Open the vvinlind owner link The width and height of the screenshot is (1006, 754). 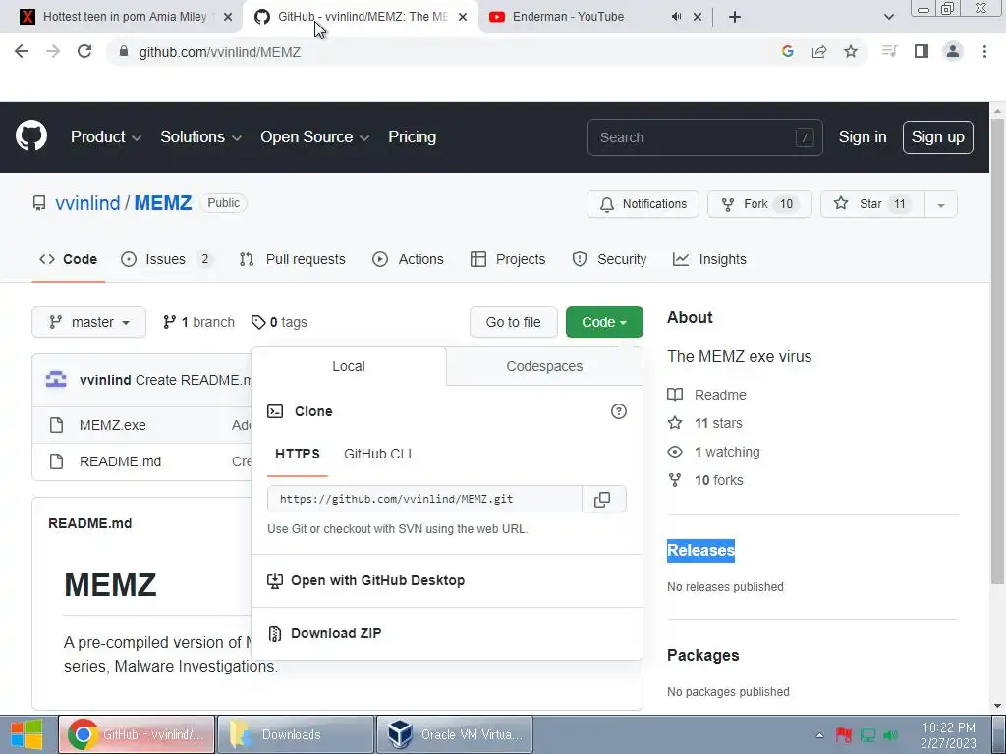point(87,203)
